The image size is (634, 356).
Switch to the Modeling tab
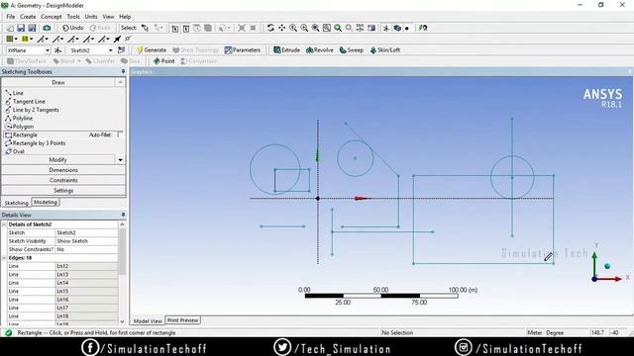[46, 202]
